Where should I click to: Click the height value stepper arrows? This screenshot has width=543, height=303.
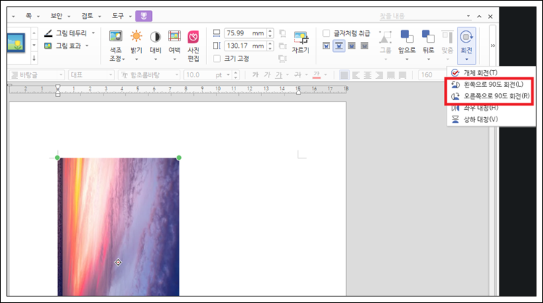[271, 46]
